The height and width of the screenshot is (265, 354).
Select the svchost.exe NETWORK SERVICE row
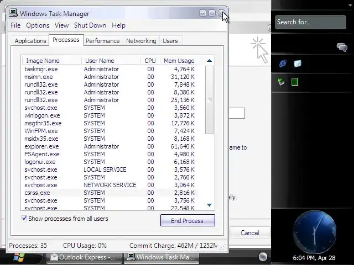tap(110, 185)
